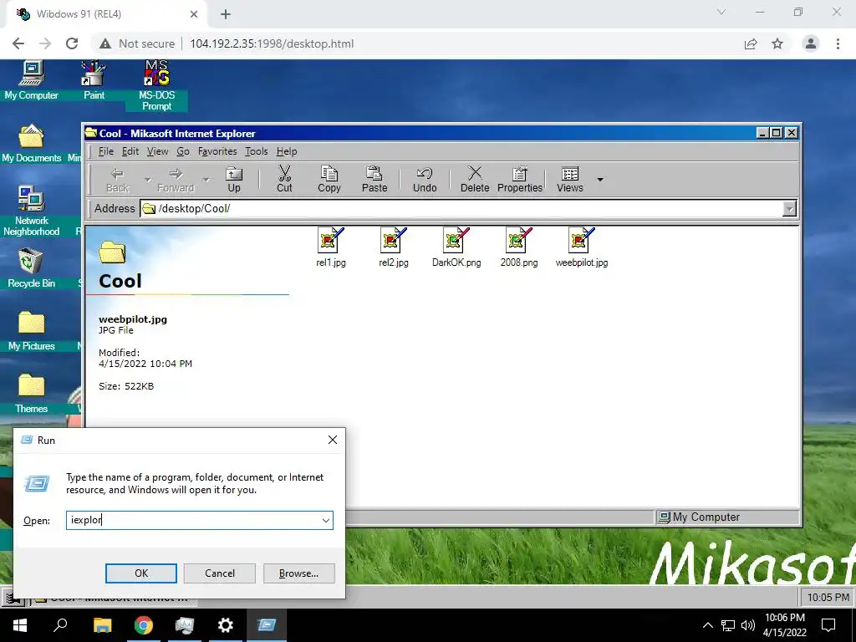Open the Address bar dropdown
Screen dimensions: 856x642
click(x=789, y=208)
